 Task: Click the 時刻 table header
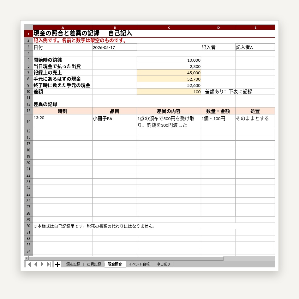[x=63, y=111]
